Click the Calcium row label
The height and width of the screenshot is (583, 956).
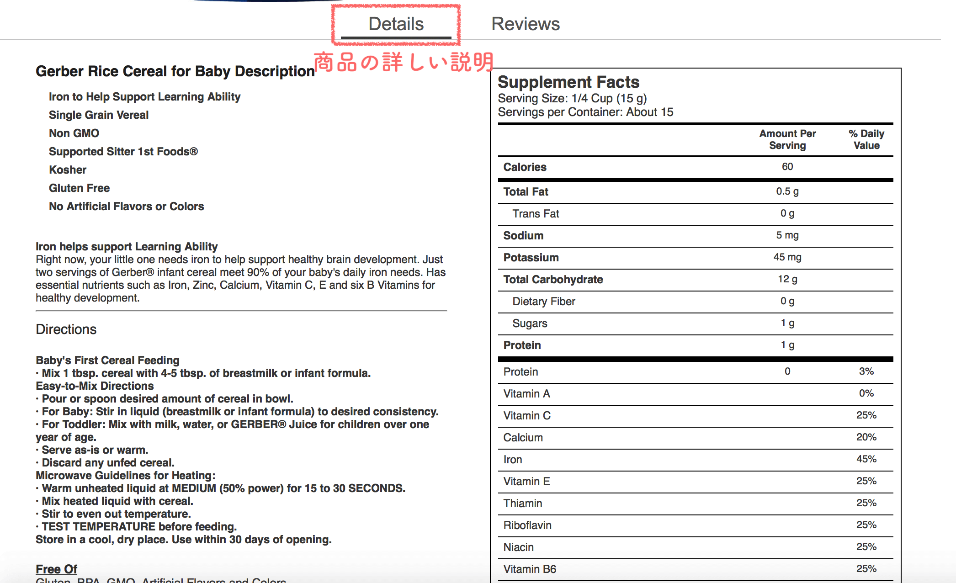(523, 438)
